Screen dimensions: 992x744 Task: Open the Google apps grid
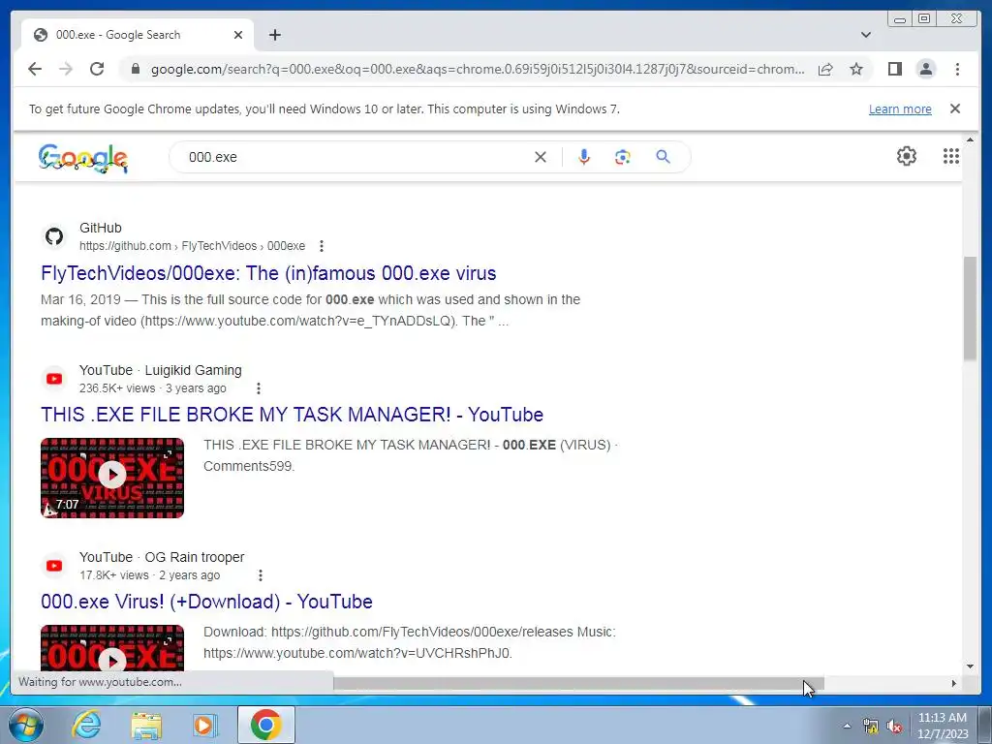(951, 156)
